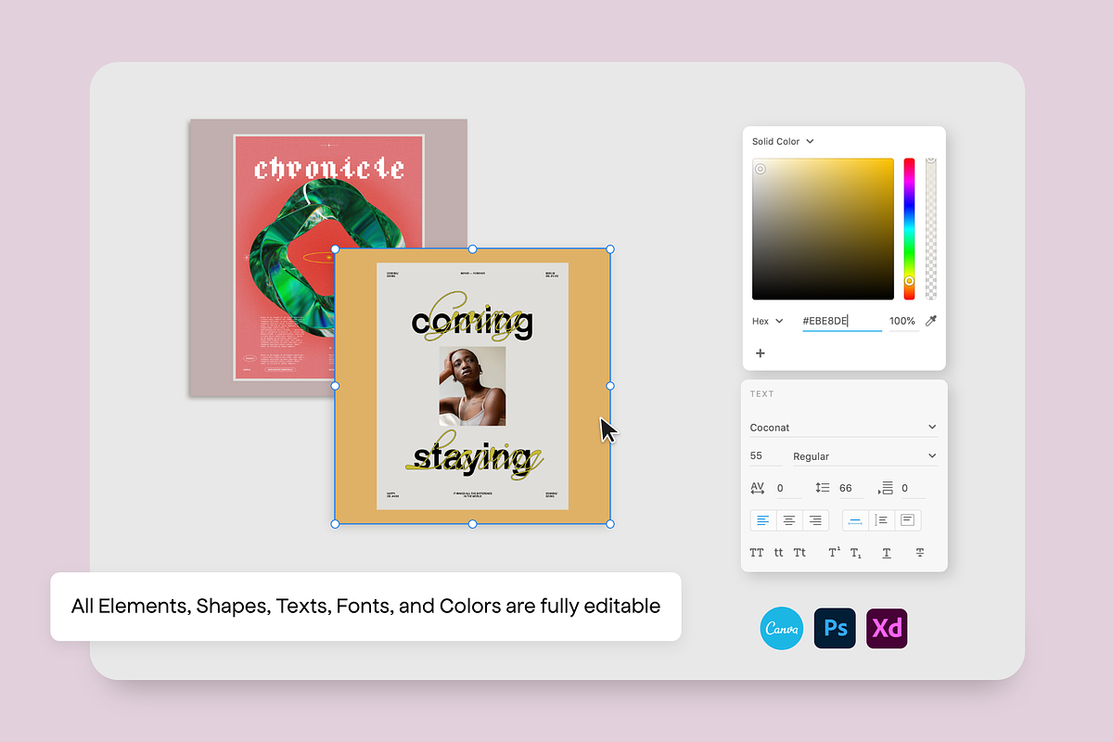Image resolution: width=1113 pixels, height=742 pixels.
Task: Click the top-right selection handle of the orange poster
Action: (609, 249)
